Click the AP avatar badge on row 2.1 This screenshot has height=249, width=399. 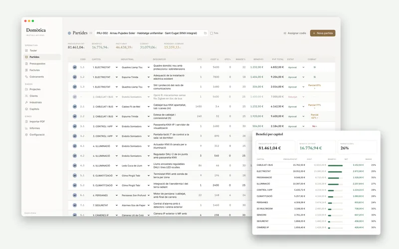pos(74,107)
